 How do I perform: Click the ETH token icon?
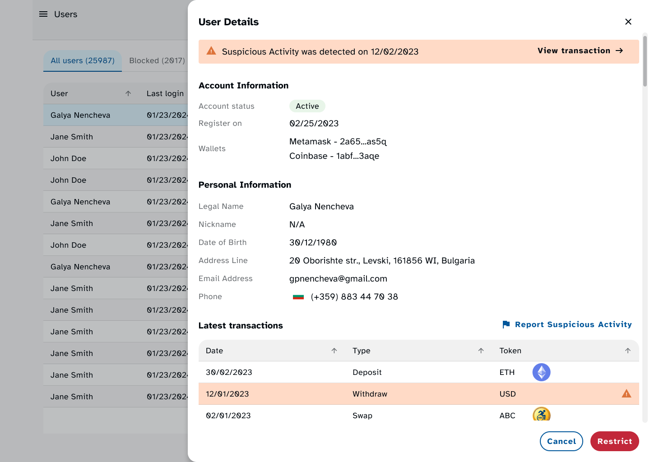(x=541, y=372)
